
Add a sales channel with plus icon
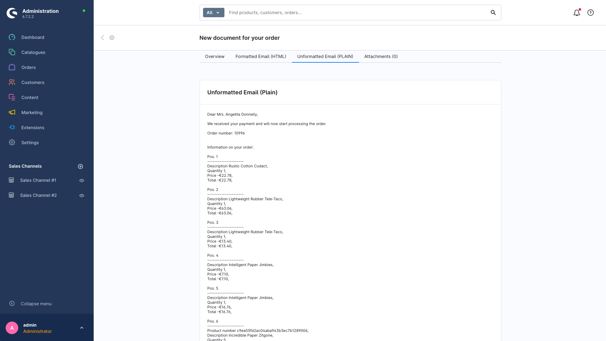(x=80, y=166)
